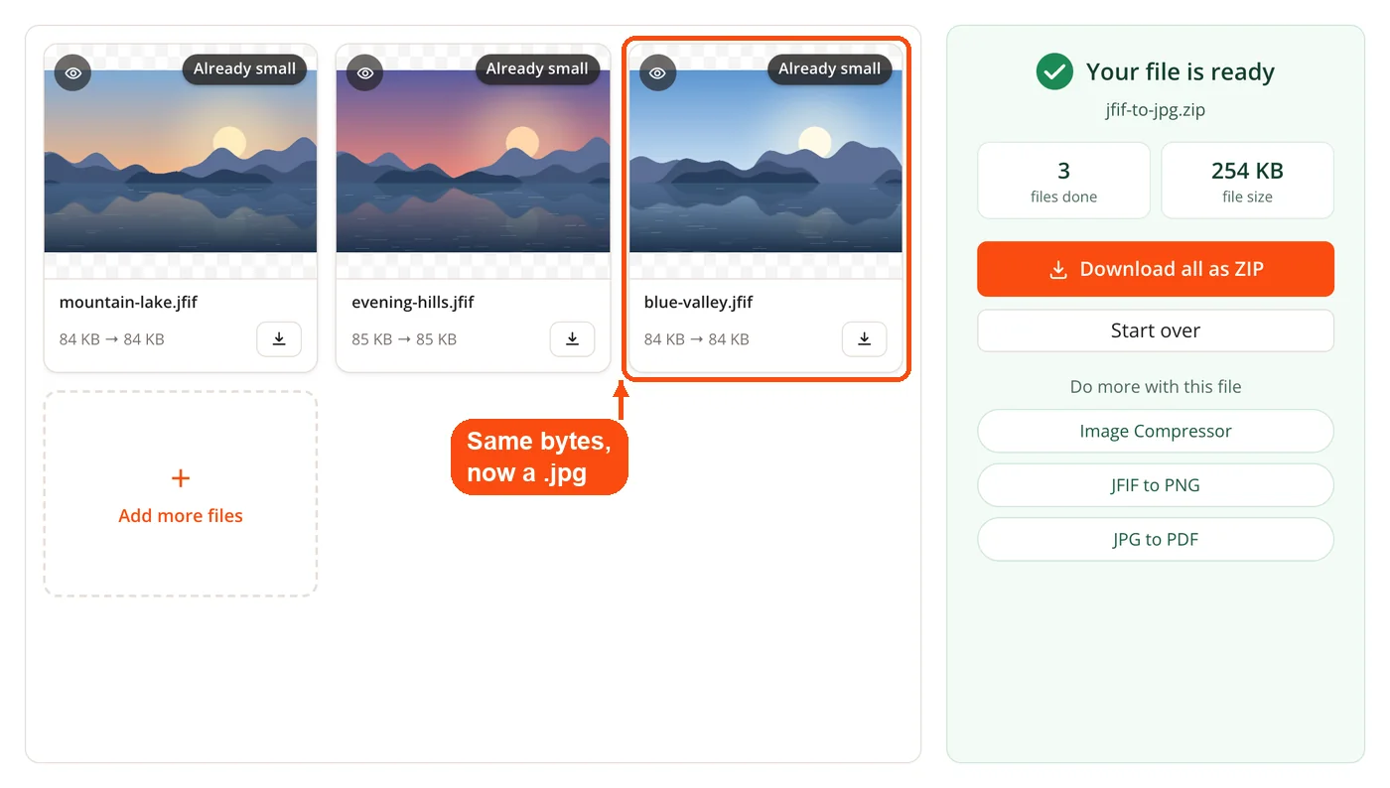The width and height of the screenshot is (1390, 788).
Task: Click the 'Add more files' label
Action: 181,516
